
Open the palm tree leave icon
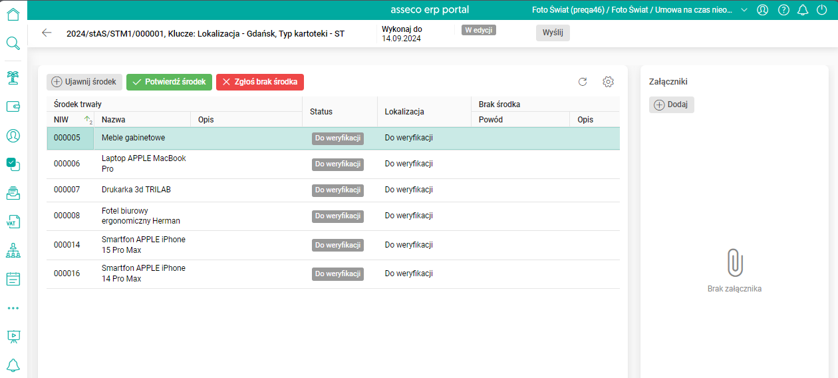pyautogui.click(x=13, y=78)
